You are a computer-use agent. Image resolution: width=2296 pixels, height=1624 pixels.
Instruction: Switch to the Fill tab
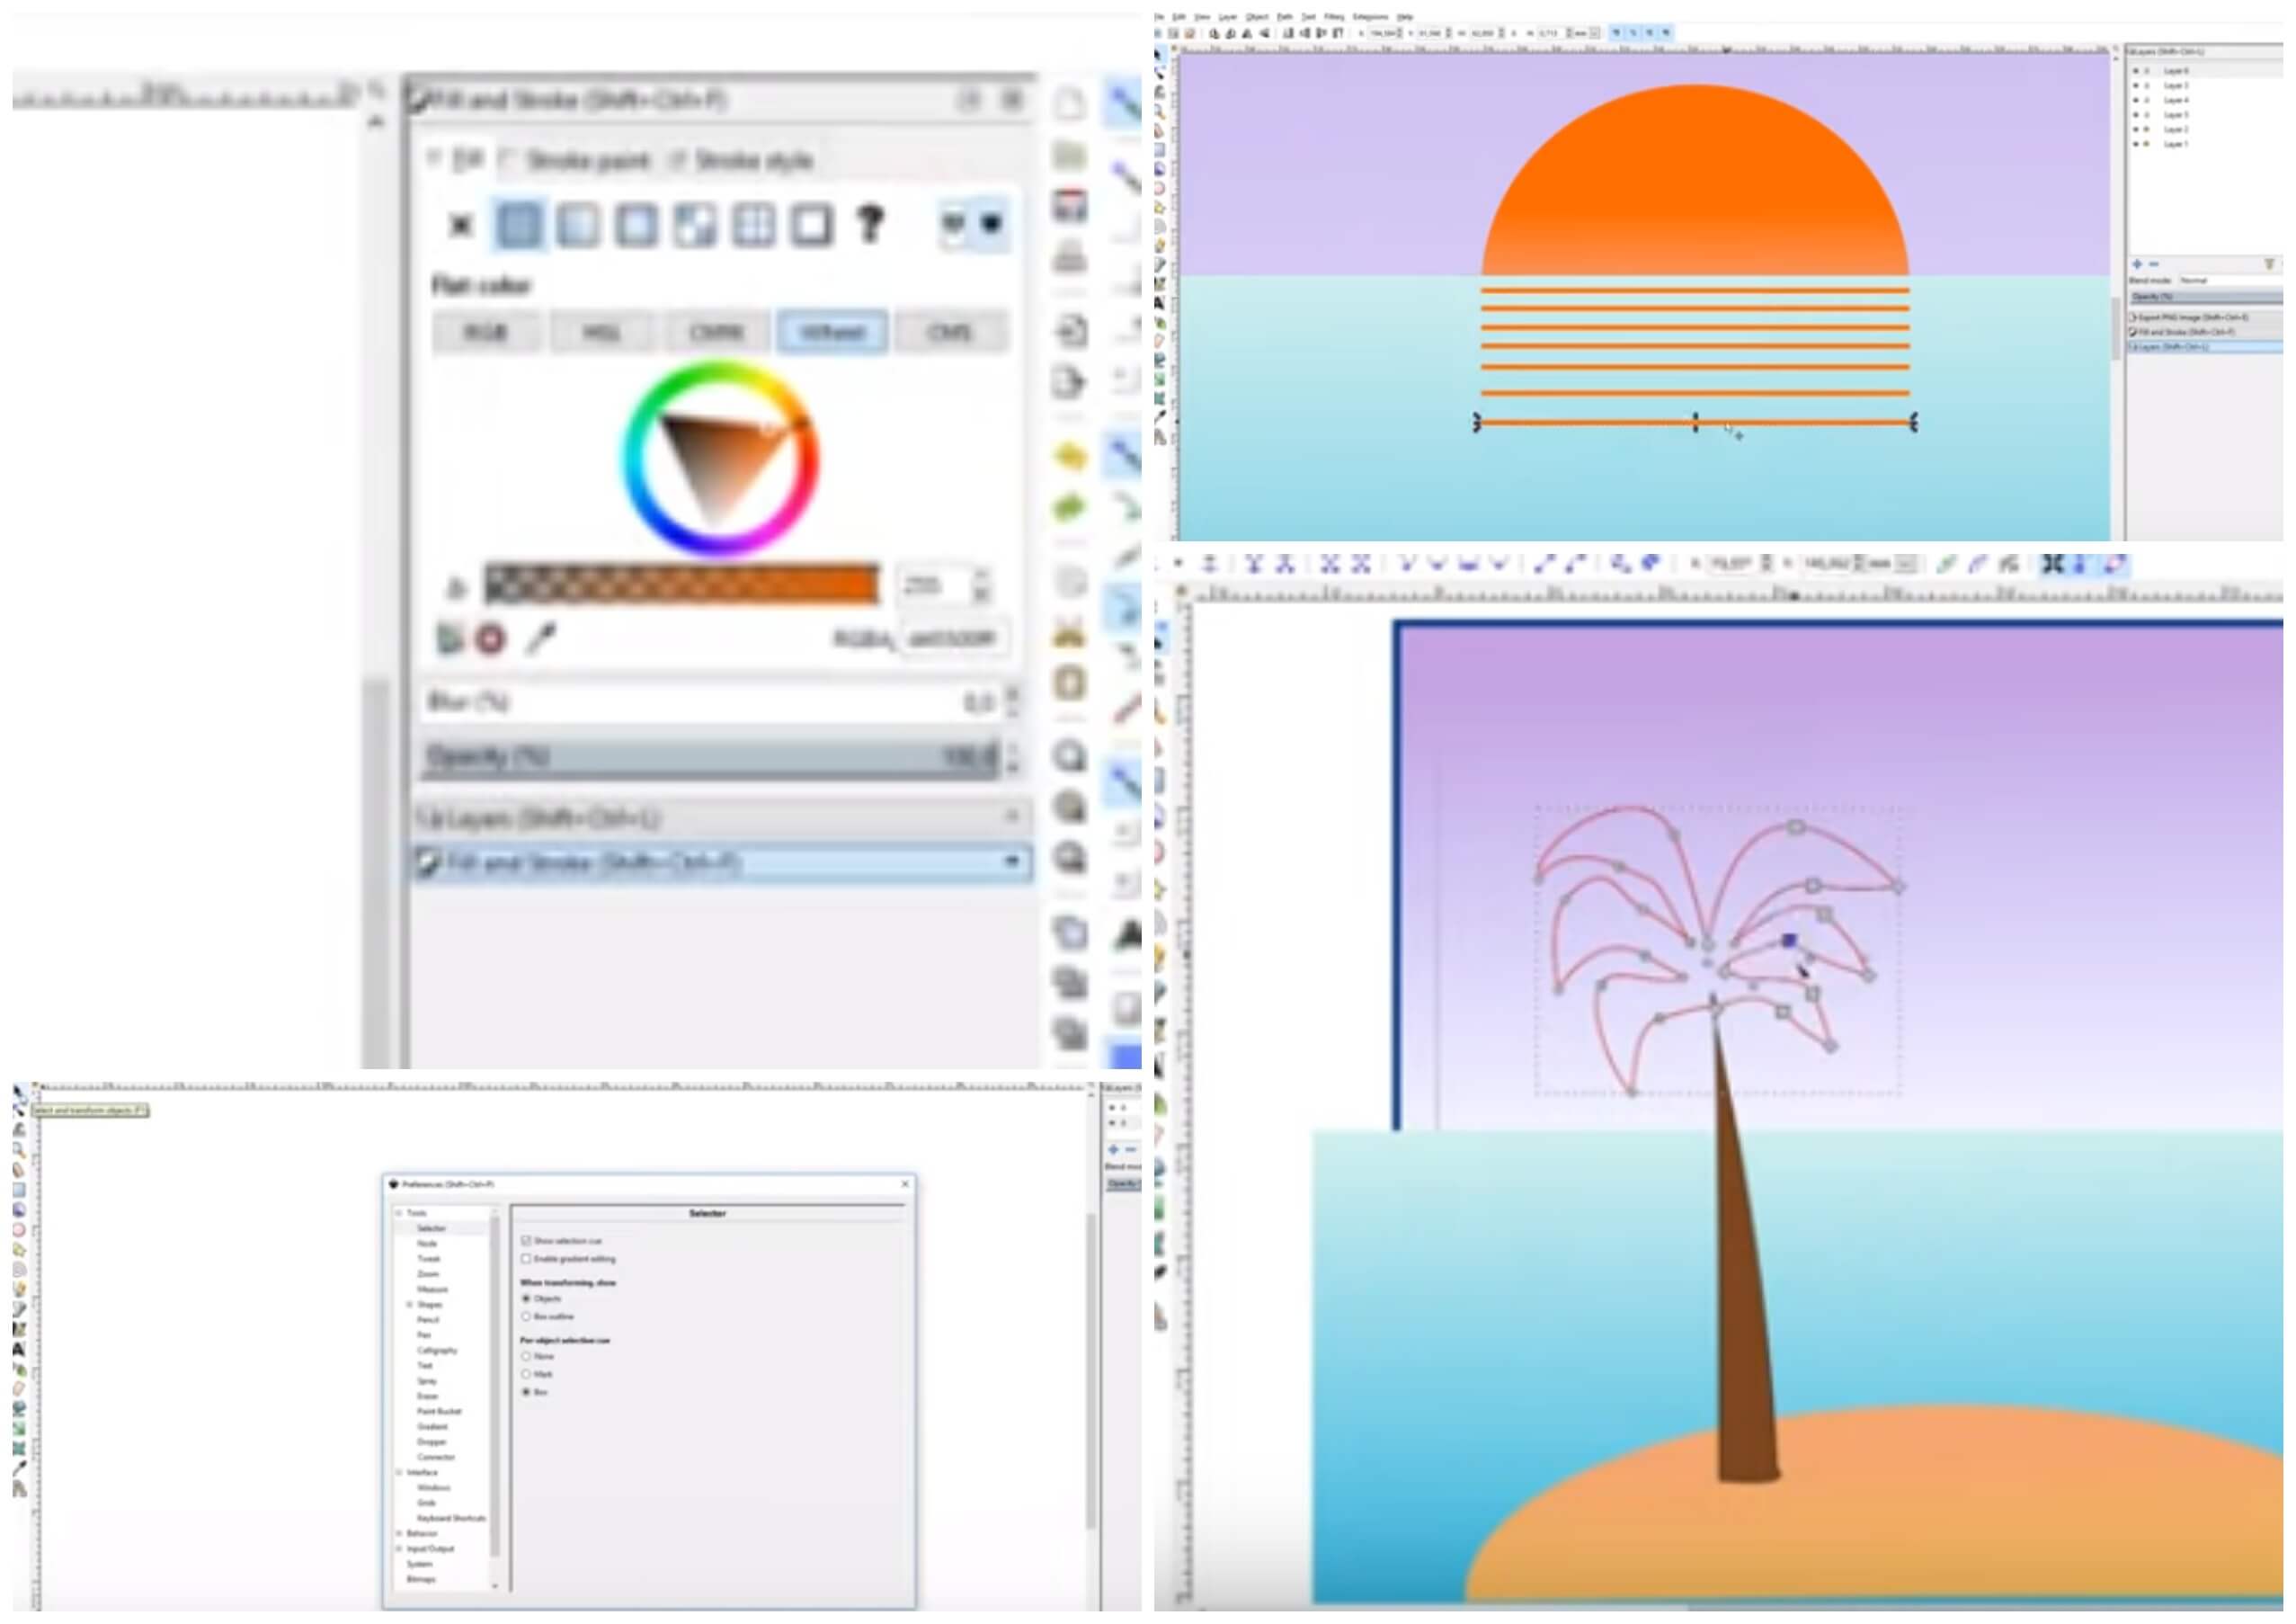tap(457, 159)
